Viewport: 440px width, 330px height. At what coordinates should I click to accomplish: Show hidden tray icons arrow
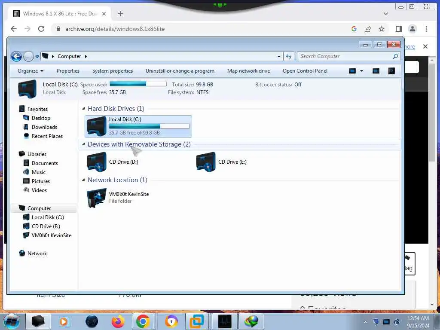point(365,322)
